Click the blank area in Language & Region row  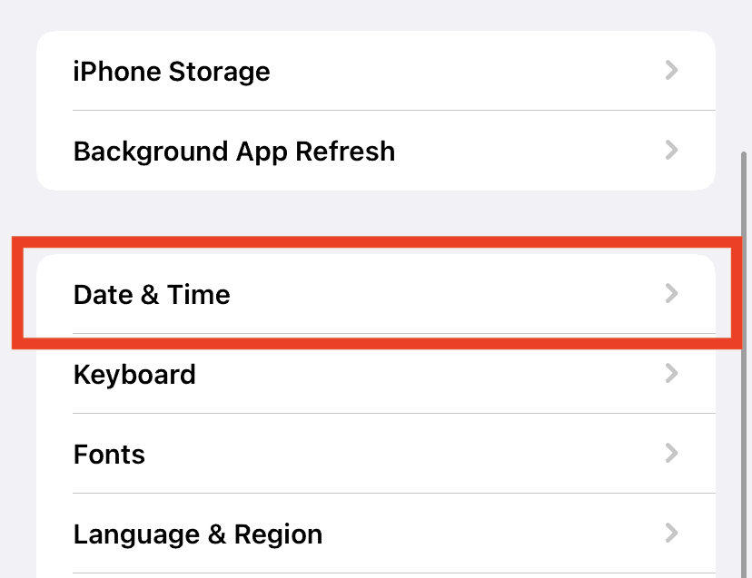[x=490, y=534]
